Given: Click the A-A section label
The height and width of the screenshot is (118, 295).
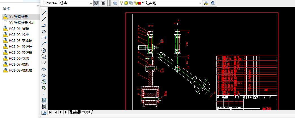Looking at the screenshot, I should pyautogui.click(x=150, y=25).
